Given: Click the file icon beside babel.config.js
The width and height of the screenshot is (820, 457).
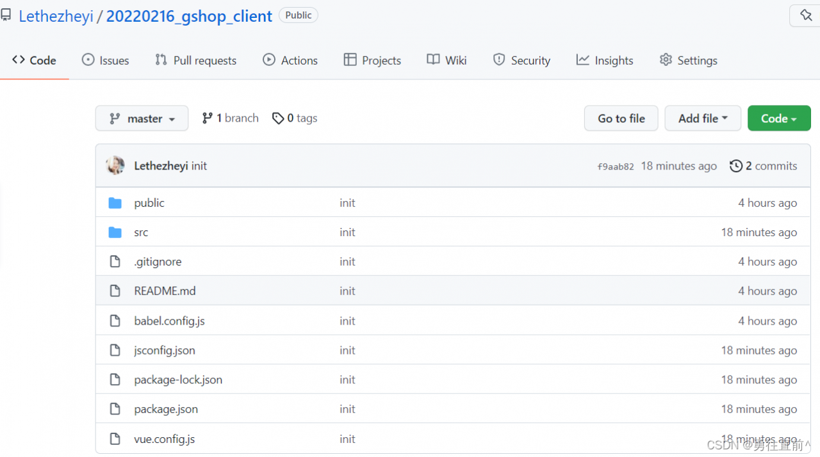Looking at the screenshot, I should 115,321.
